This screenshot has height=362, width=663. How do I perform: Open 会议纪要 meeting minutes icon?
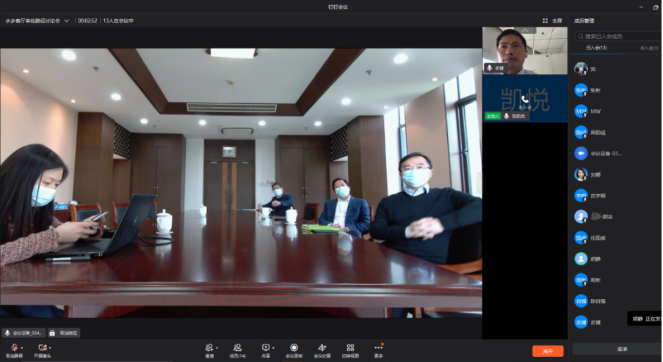pos(322,348)
